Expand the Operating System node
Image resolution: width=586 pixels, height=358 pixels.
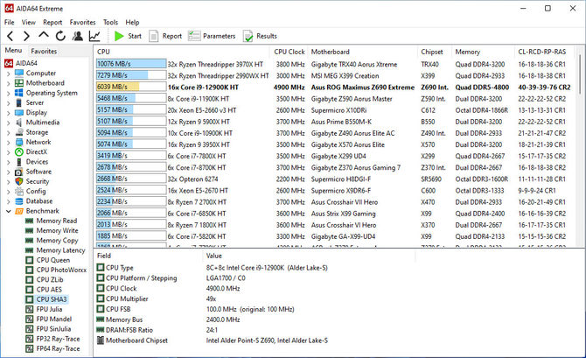(8, 93)
